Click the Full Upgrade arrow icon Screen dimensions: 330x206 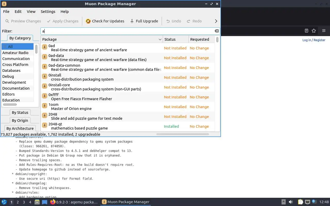tap(132, 21)
